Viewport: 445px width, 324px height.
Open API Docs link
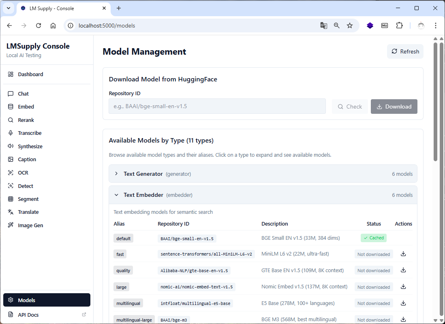47,315
